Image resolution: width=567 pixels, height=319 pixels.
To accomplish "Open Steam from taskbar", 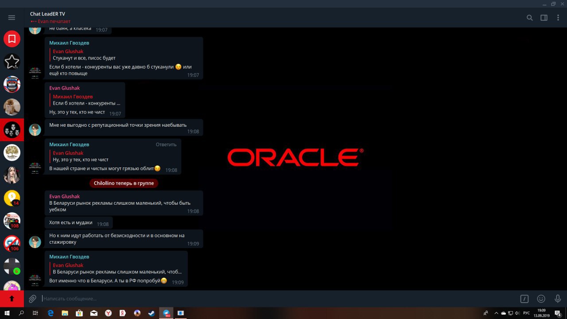I will click(151, 313).
